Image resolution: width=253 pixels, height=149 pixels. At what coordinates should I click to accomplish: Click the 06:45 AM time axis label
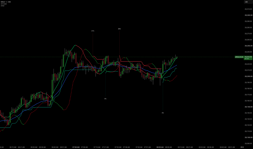click(55, 147)
